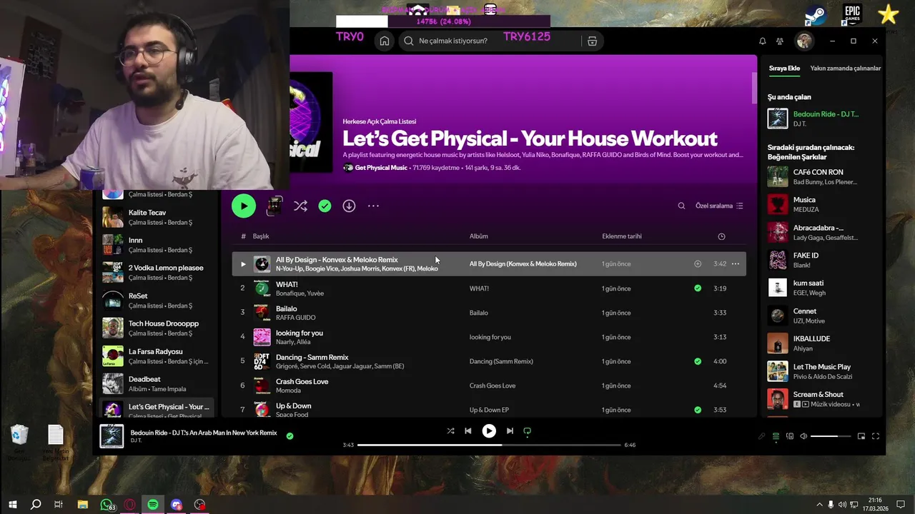Open more options for All By Design
This screenshot has width=915, height=514.
(735, 263)
